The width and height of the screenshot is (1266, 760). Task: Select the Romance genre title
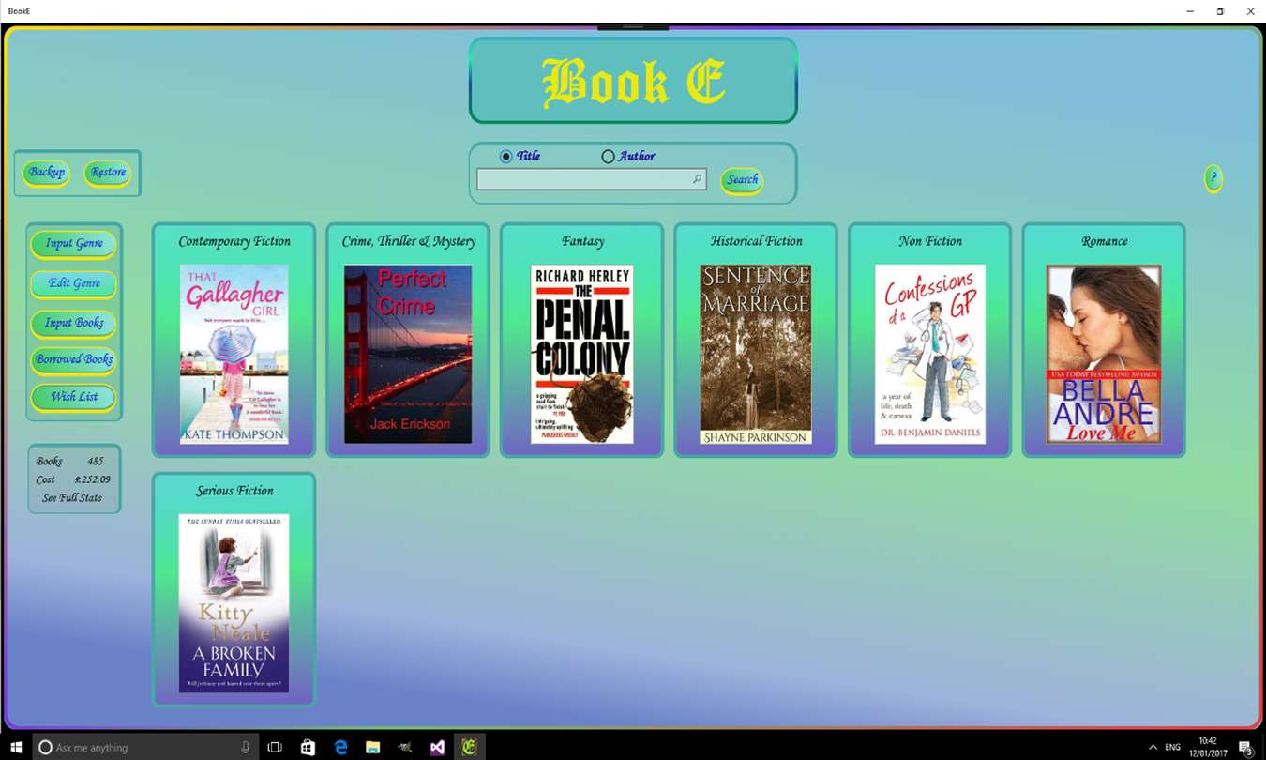click(1104, 241)
